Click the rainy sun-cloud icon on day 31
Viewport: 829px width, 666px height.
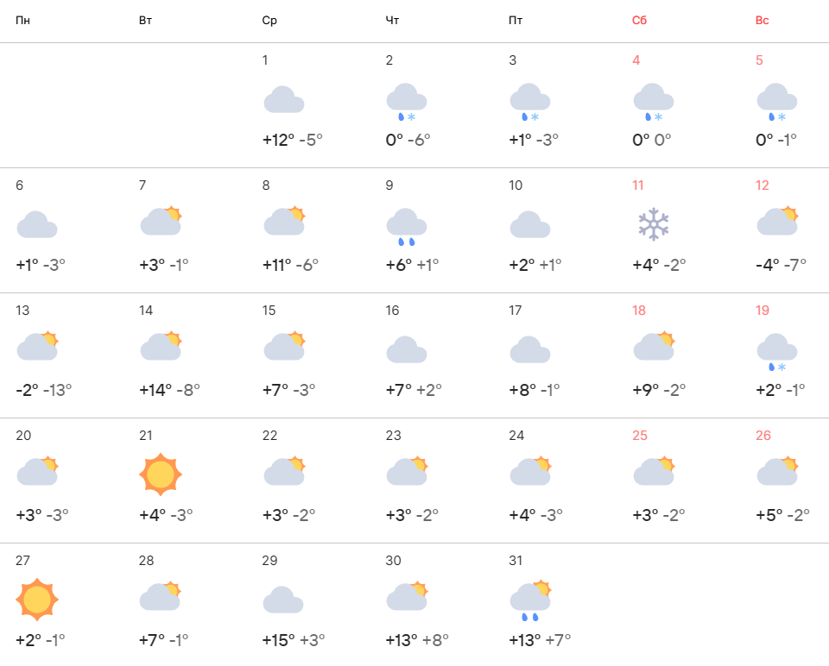(x=530, y=600)
